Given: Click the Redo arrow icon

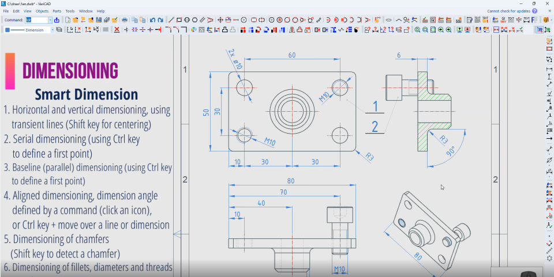Looking at the screenshot, I should pyautogui.click(x=160, y=20).
